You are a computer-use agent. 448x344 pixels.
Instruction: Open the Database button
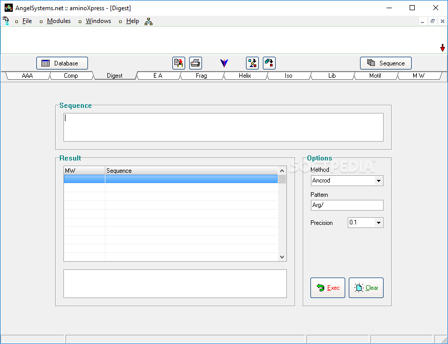pos(62,63)
